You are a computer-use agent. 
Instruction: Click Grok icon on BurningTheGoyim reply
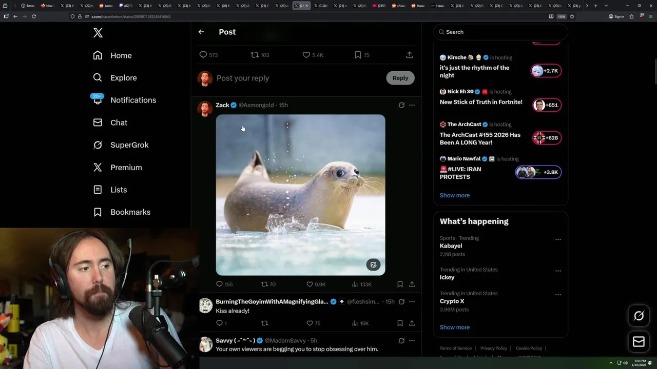click(x=401, y=302)
